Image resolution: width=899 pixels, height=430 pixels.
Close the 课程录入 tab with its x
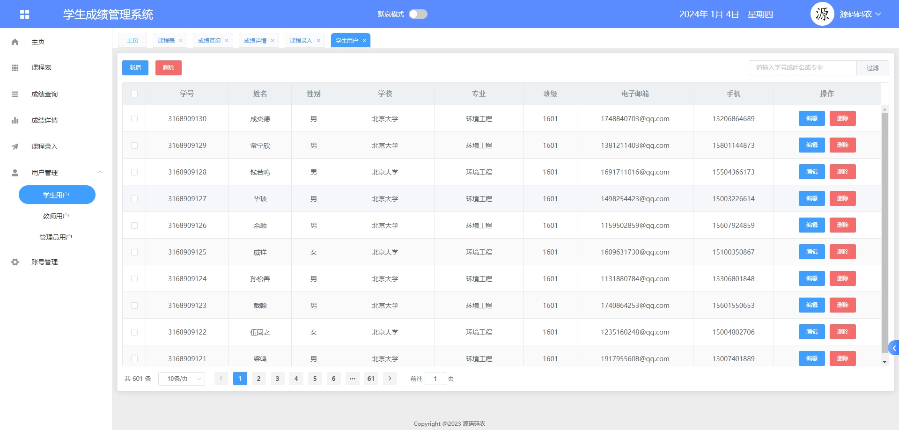click(x=318, y=41)
